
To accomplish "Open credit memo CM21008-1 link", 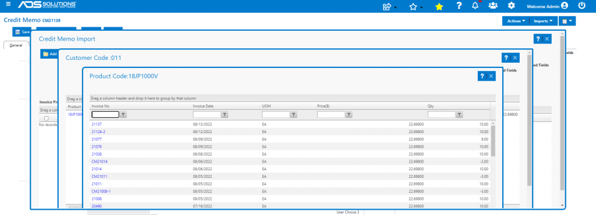I will (x=101, y=191).
